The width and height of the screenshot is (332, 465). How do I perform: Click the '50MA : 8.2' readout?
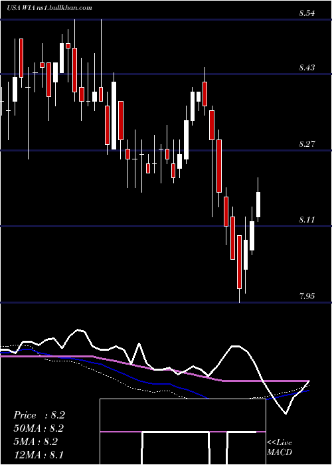[x=39, y=428]
